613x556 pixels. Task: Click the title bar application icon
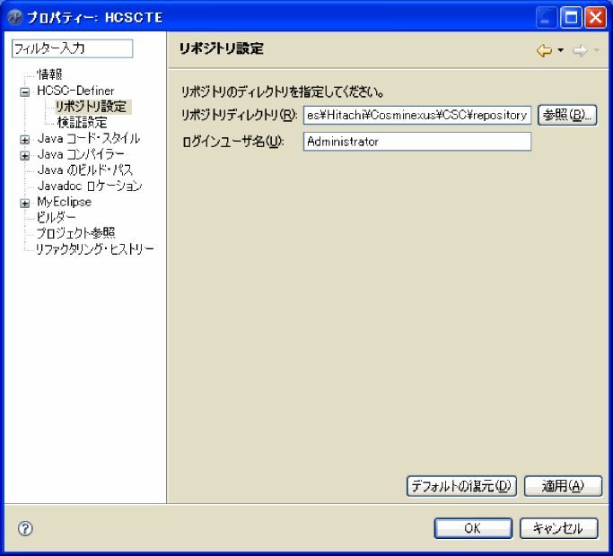point(15,18)
